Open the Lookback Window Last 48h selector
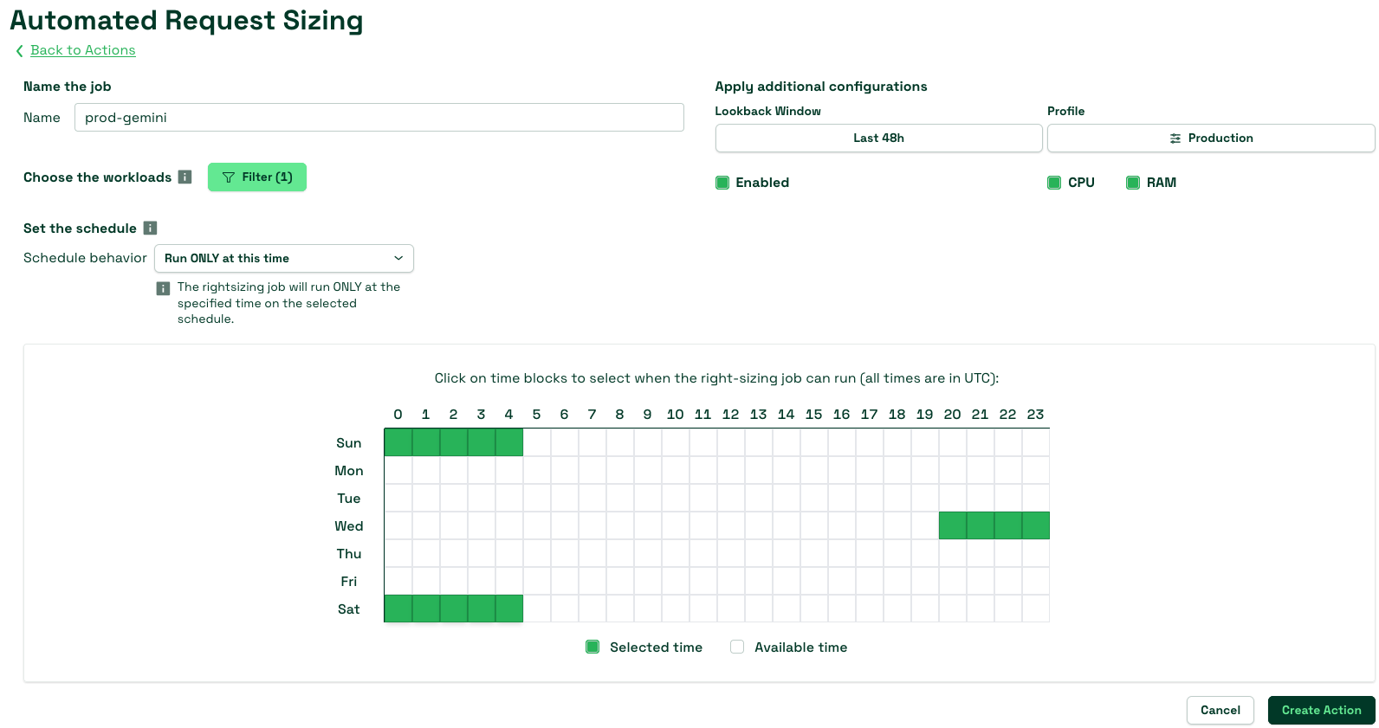This screenshot has height=728, width=1379. click(x=878, y=139)
